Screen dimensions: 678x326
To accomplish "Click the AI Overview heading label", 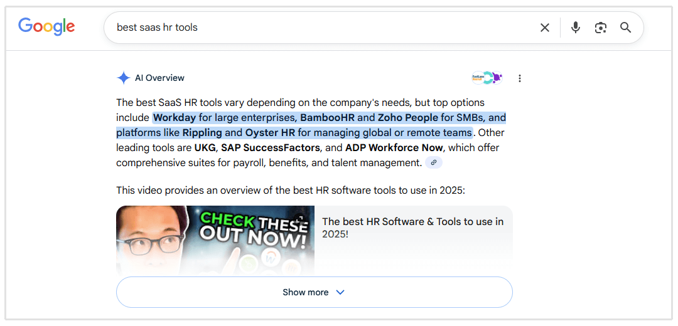I will pyautogui.click(x=159, y=78).
